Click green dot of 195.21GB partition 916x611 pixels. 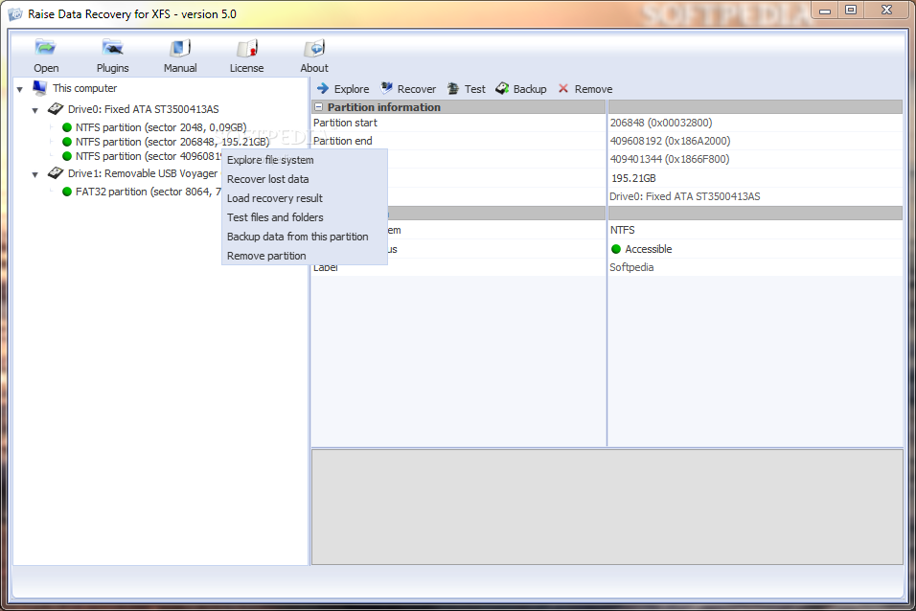point(67,142)
